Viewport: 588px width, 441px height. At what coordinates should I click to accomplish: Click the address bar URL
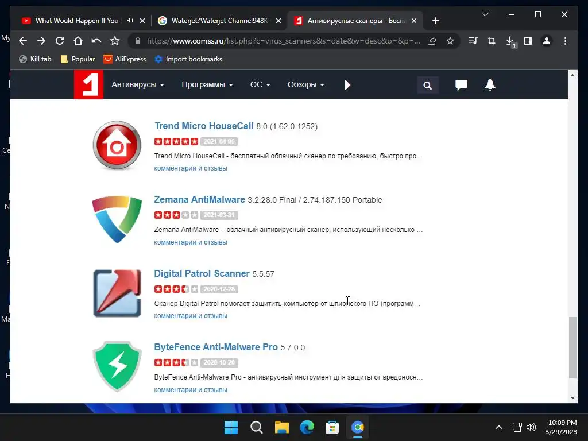(x=284, y=41)
